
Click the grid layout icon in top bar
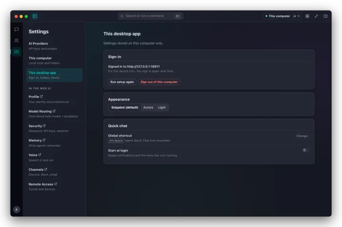tap(307, 16)
